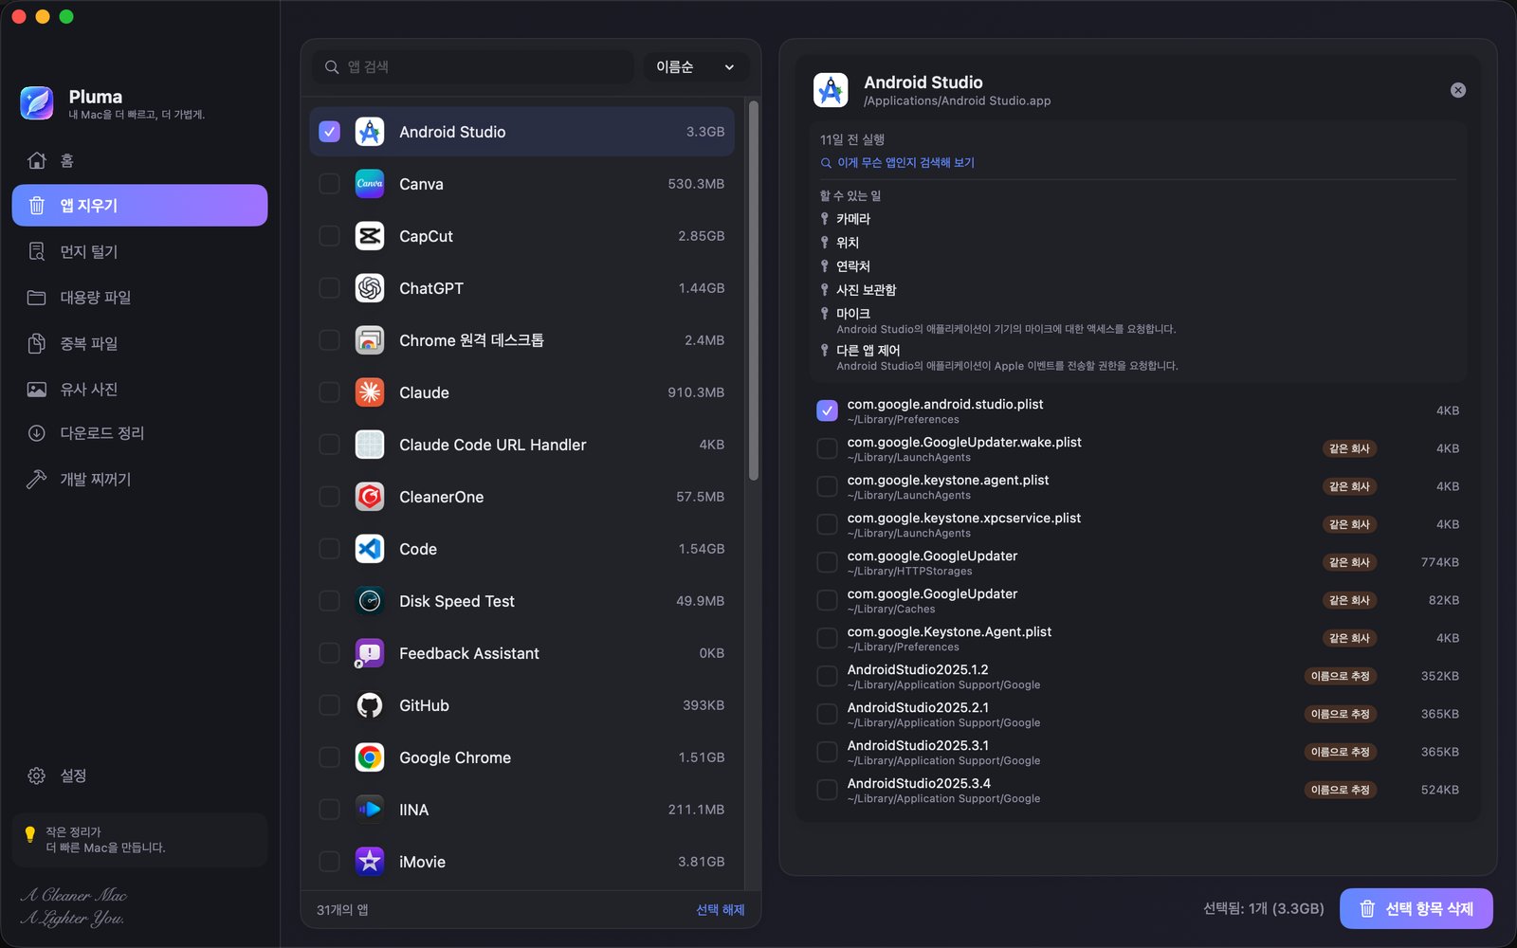The width and height of the screenshot is (1517, 948).
Task: Click the 선택 항목 삭제 button
Action: tap(1416, 908)
